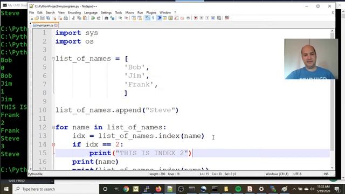
Task: Open the Function List toolbar icon
Action: [176, 18]
